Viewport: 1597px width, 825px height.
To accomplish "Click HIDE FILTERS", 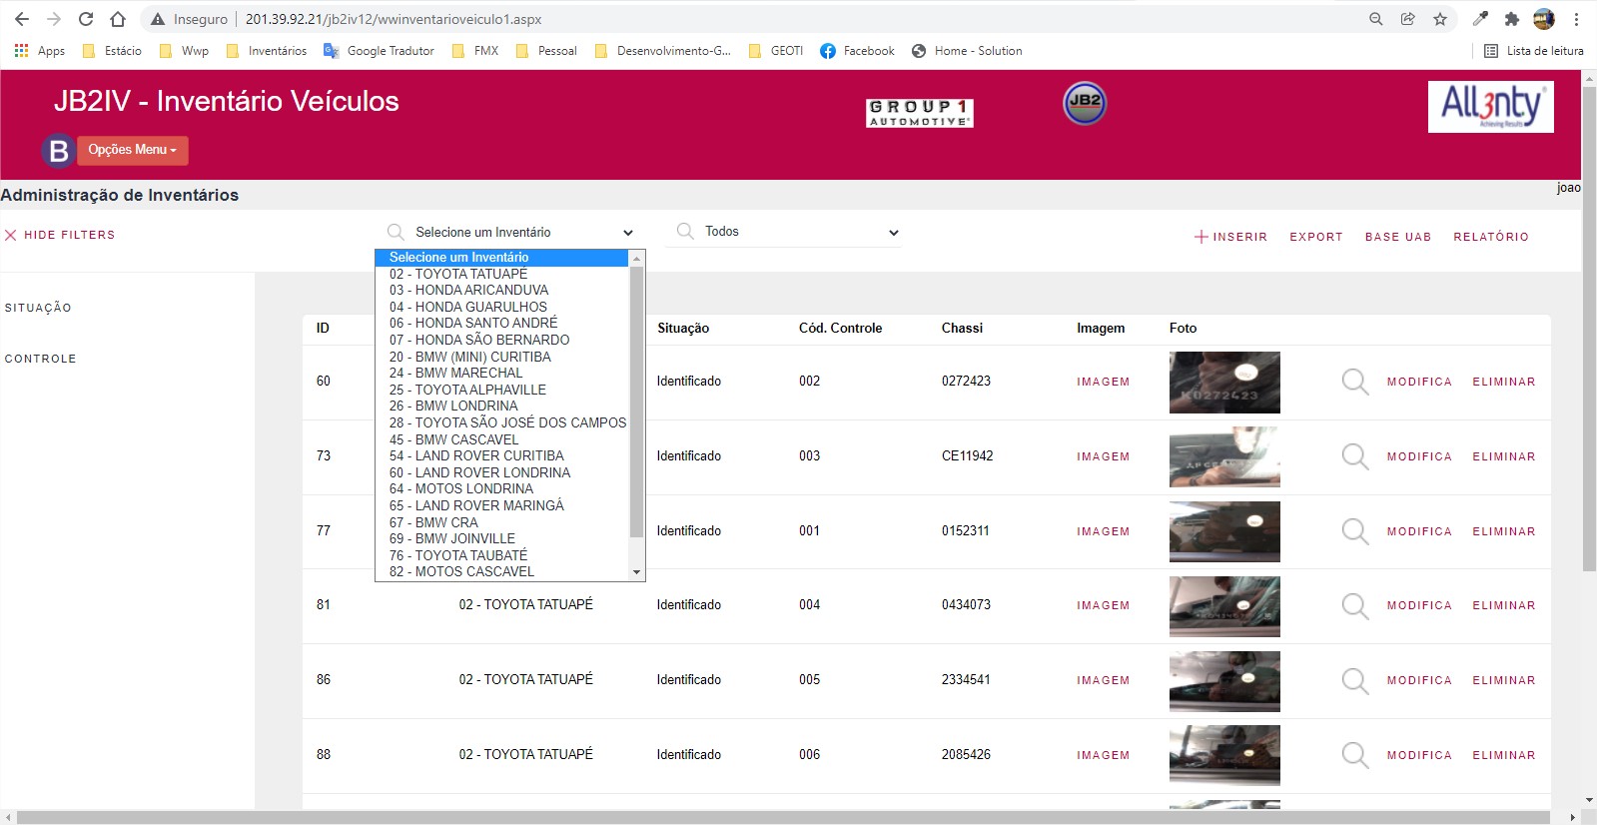I will click(60, 235).
